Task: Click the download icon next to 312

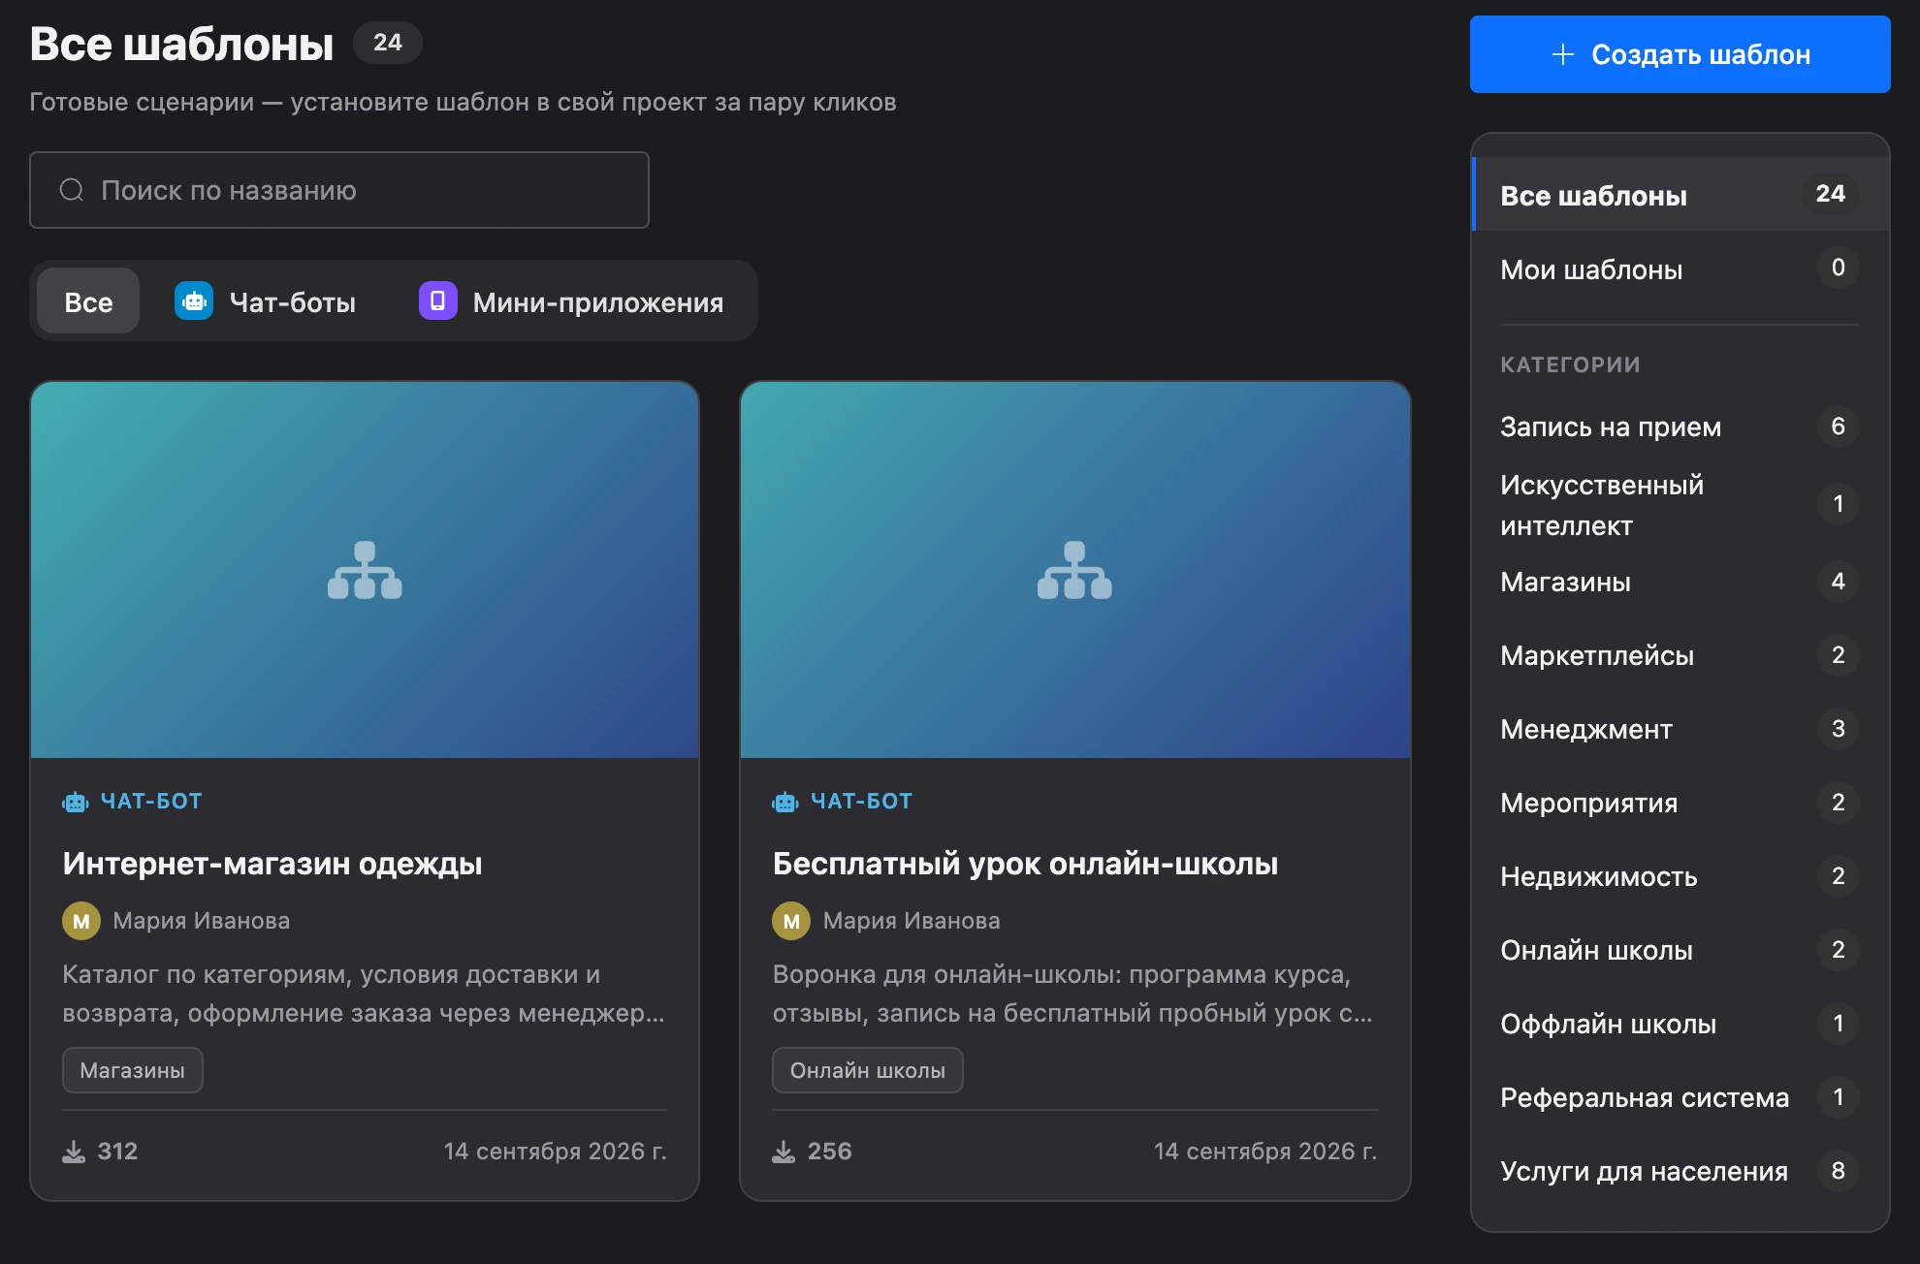Action: point(74,1152)
